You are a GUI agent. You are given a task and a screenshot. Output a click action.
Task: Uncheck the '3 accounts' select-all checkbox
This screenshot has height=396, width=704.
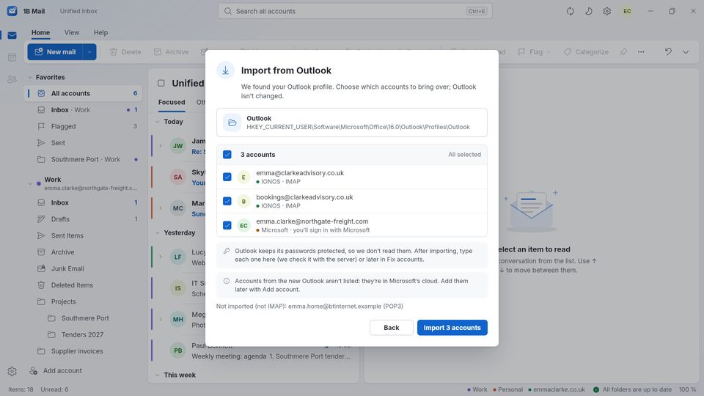[227, 155]
